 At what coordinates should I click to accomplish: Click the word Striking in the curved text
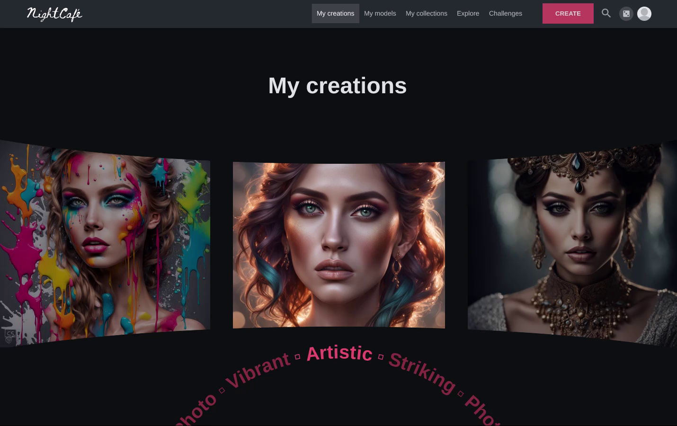[421, 373]
